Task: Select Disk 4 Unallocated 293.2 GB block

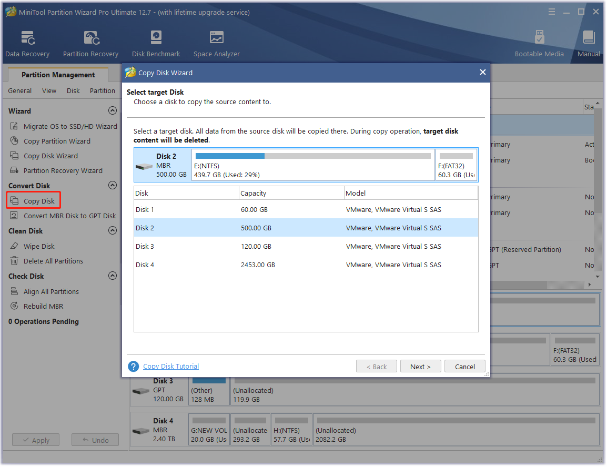Action: coord(250,431)
